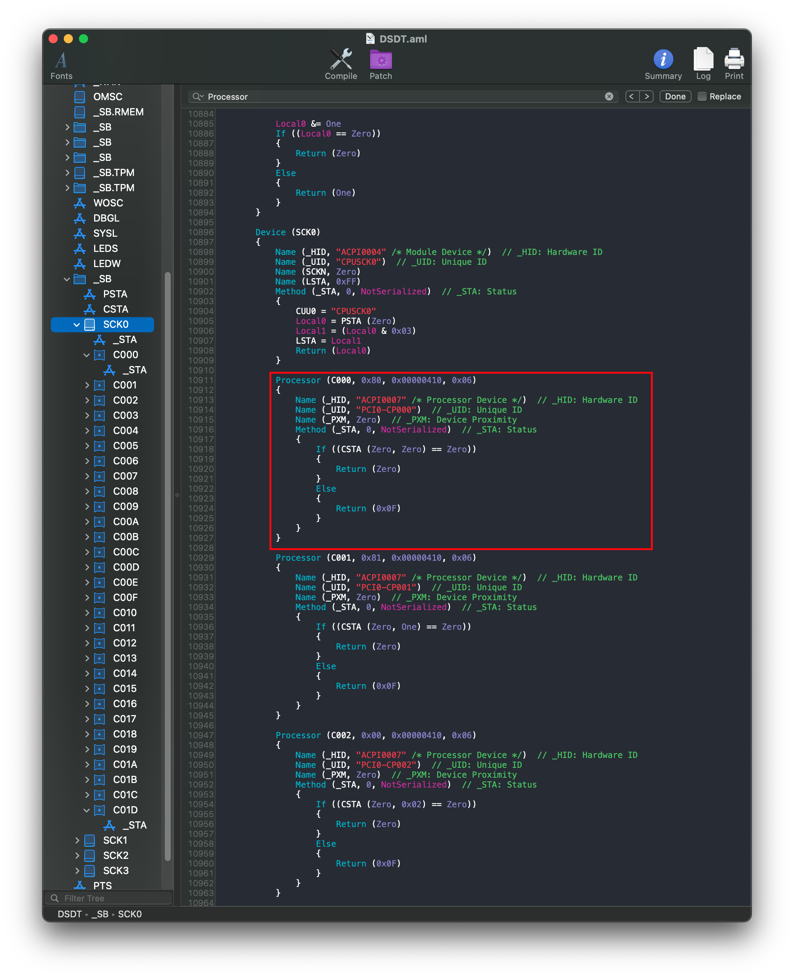Select the PSTA method in tree
This screenshot has width=794, height=978.
(x=115, y=294)
